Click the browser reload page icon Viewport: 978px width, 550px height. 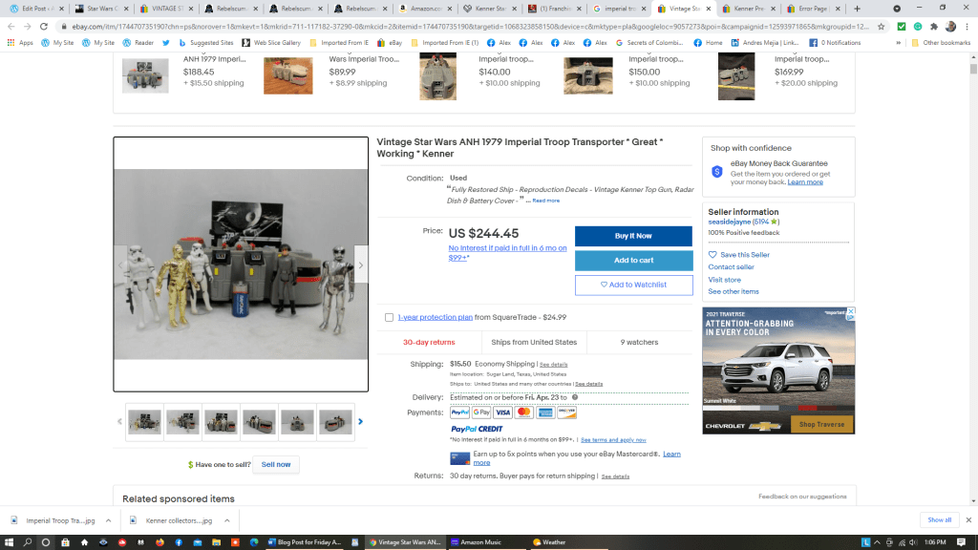point(45,27)
